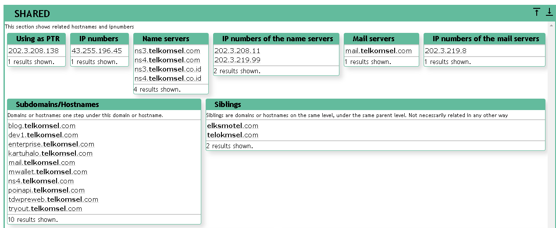This screenshot has width=556, height=228.
Task: Open IP number 43.255.196.45
Action: (96, 51)
